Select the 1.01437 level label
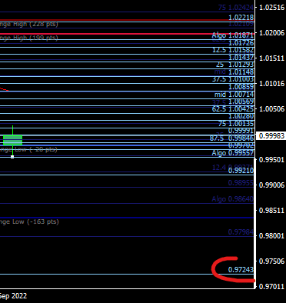The image size is (286, 303). point(241,58)
